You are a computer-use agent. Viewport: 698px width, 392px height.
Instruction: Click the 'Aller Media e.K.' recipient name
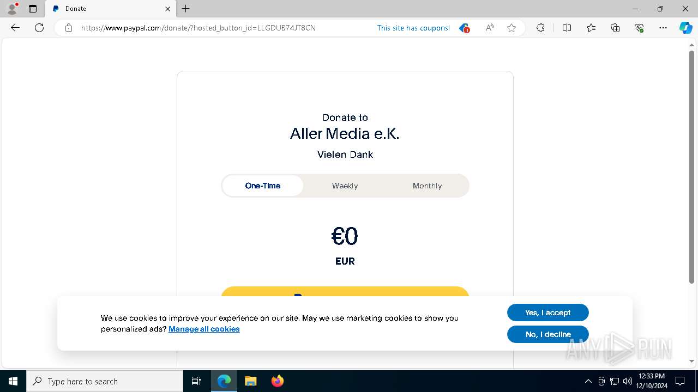pyautogui.click(x=345, y=134)
